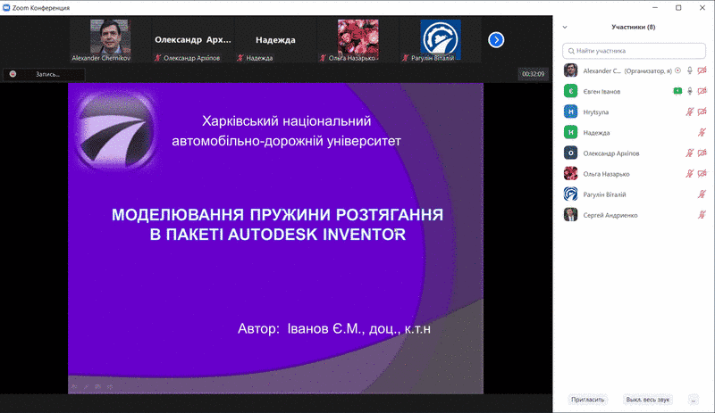Click Сергей Андриенко's photo avatar

tap(570, 215)
